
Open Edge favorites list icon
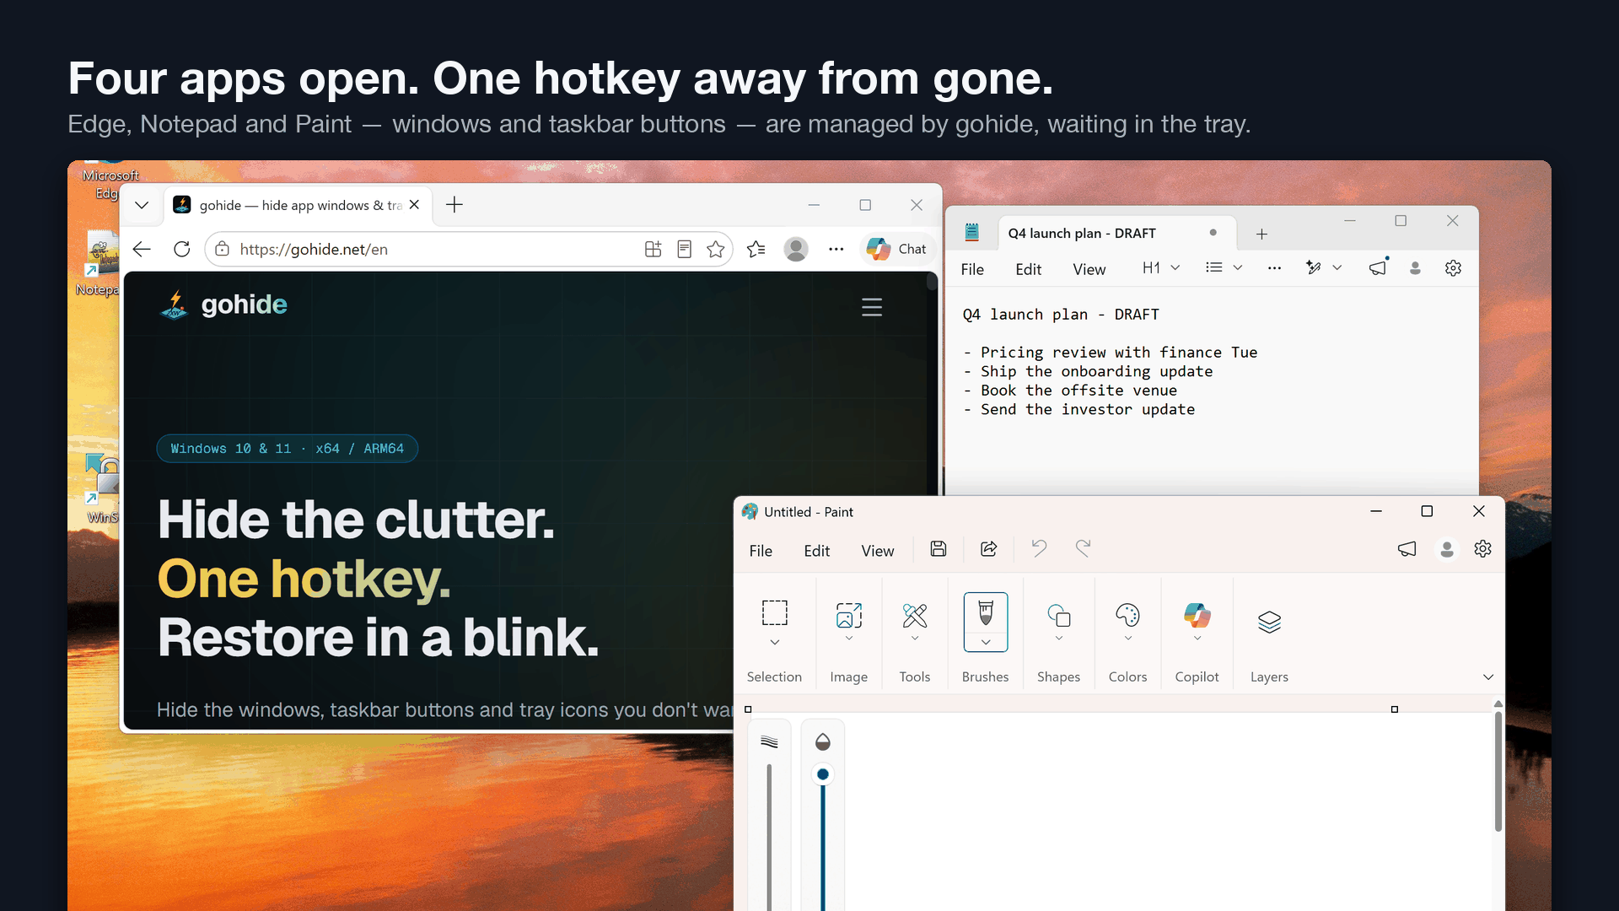click(756, 249)
